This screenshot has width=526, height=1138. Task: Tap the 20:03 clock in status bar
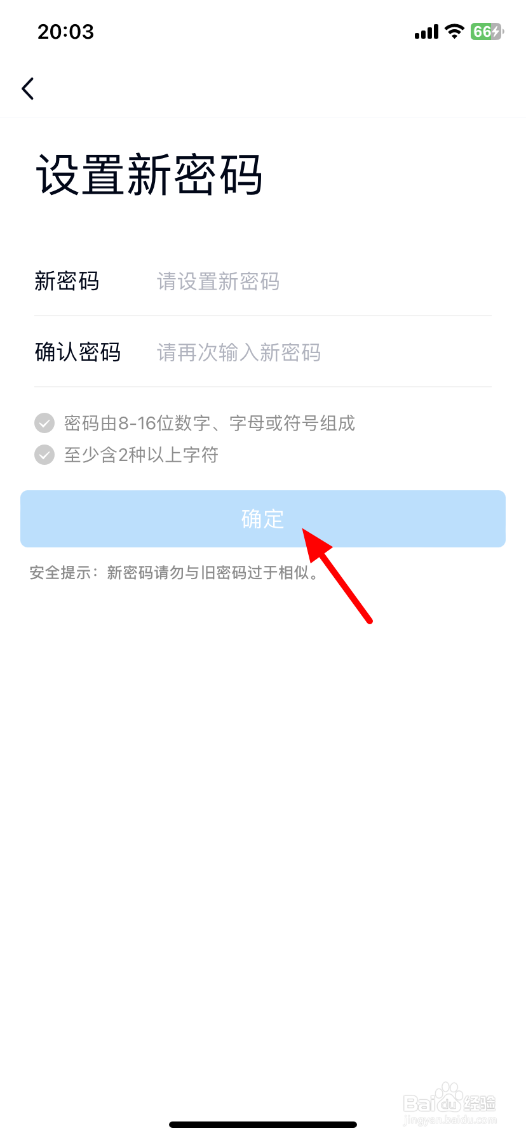click(x=65, y=32)
